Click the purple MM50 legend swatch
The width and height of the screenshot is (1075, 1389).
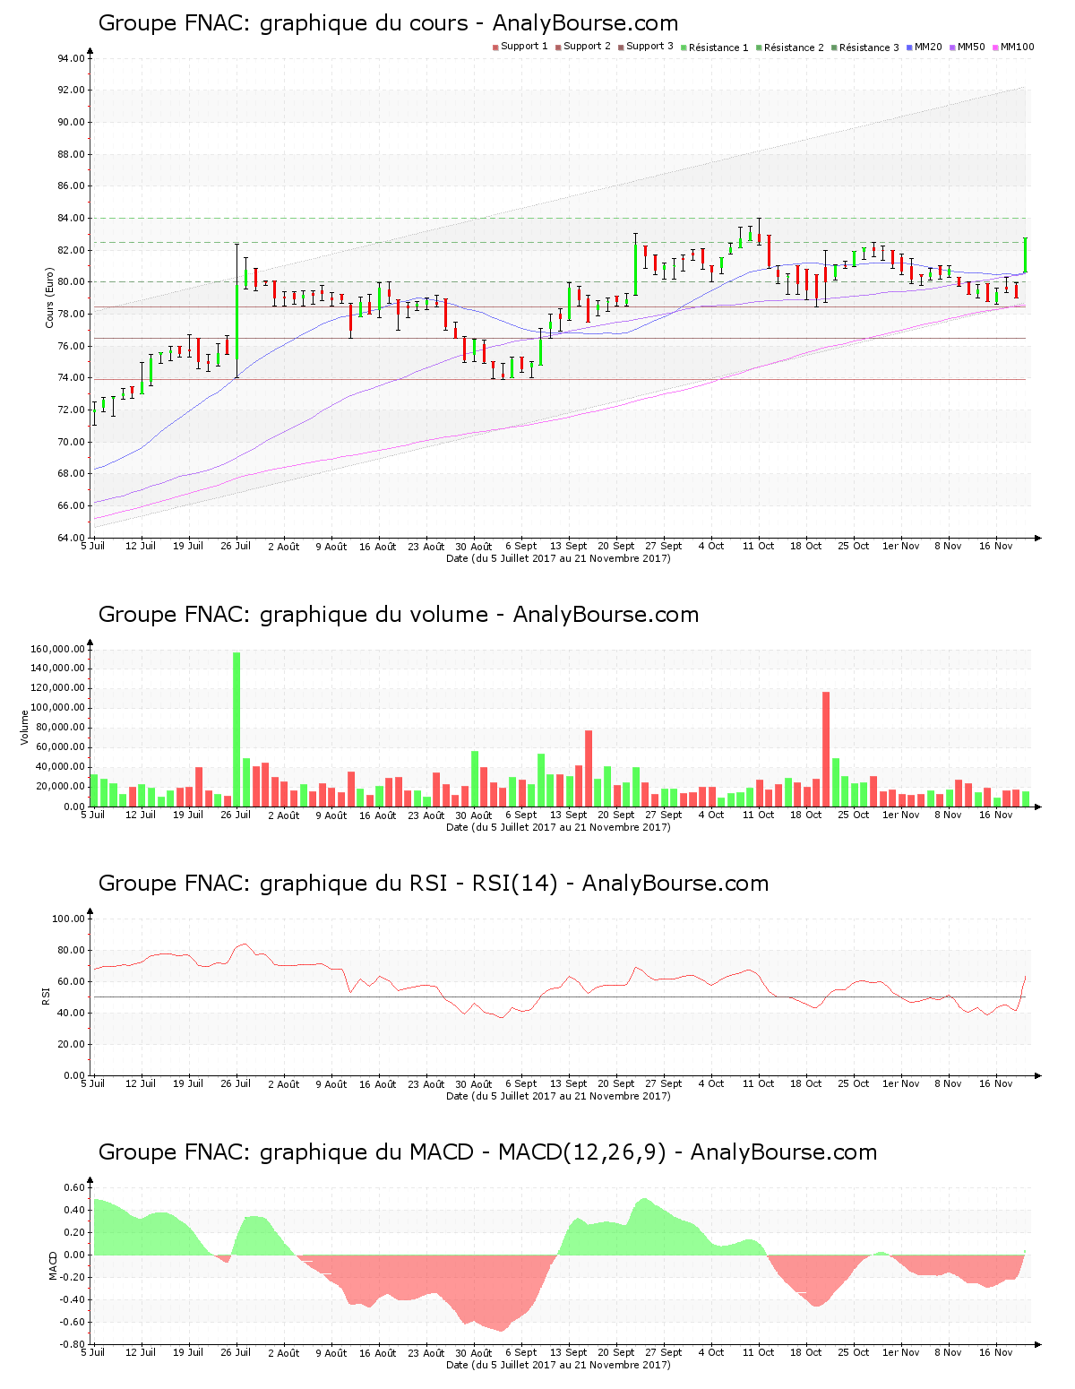[953, 47]
